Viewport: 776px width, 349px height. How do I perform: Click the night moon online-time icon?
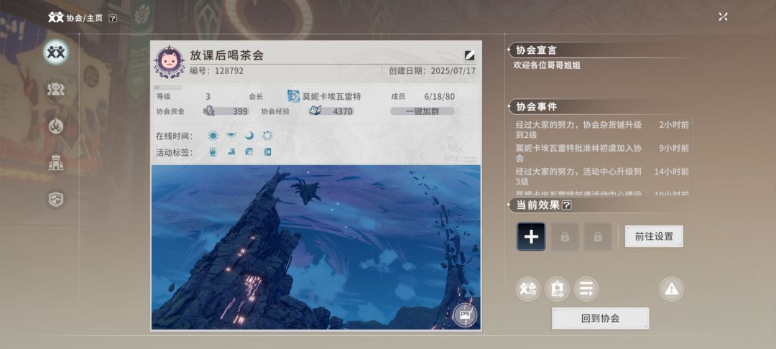point(249,136)
